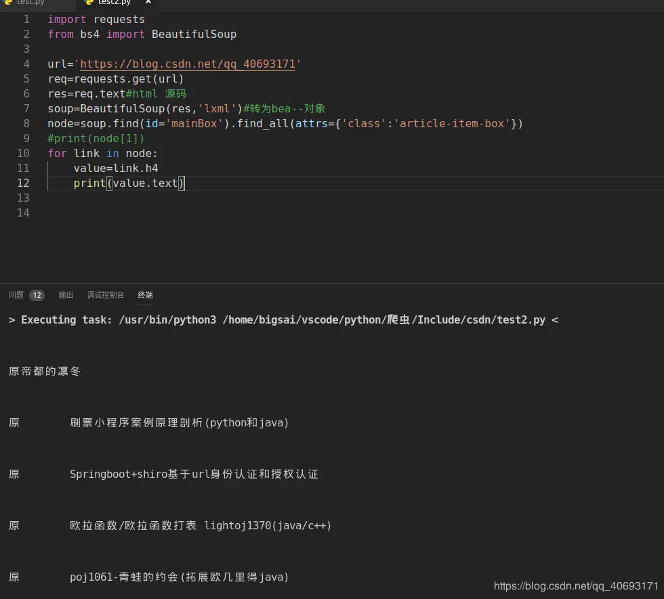Click the Python file icon on test2.py tab
The height and width of the screenshot is (599, 664).
(89, 2)
